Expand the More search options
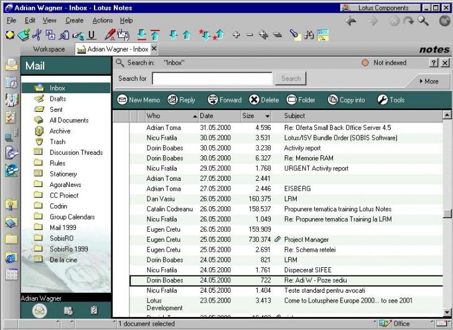453x330 pixels. [x=429, y=81]
